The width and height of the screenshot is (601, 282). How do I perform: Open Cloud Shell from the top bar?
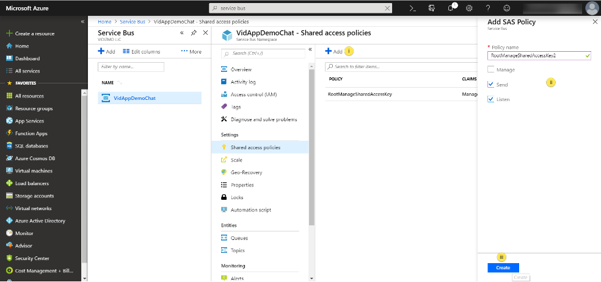pyautogui.click(x=412, y=9)
